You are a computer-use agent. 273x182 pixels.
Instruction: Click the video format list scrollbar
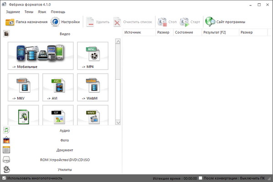point(118,82)
